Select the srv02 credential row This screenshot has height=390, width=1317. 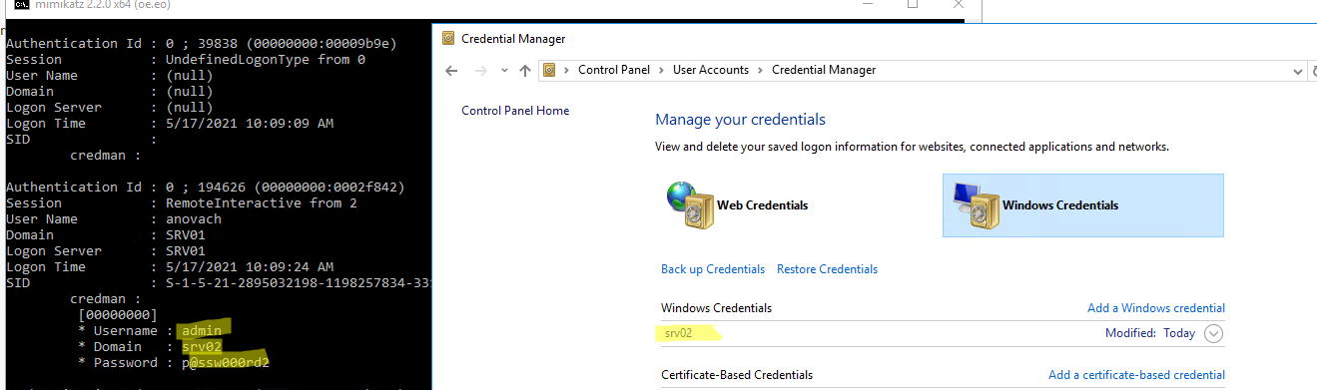tap(943, 333)
